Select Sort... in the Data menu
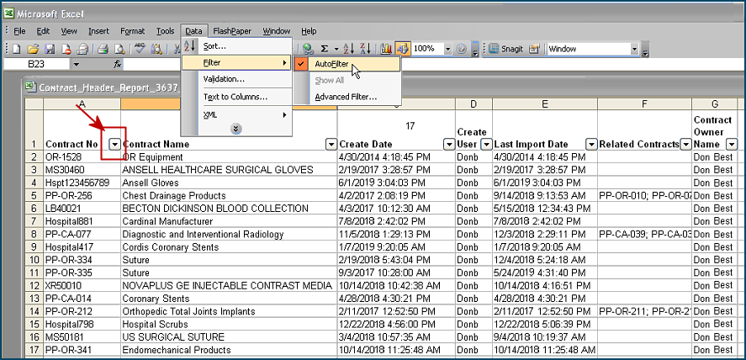This screenshot has height=360, width=746. click(x=214, y=46)
